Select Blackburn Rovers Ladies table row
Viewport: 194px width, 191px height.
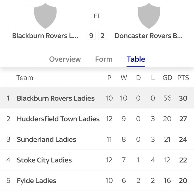56,98
